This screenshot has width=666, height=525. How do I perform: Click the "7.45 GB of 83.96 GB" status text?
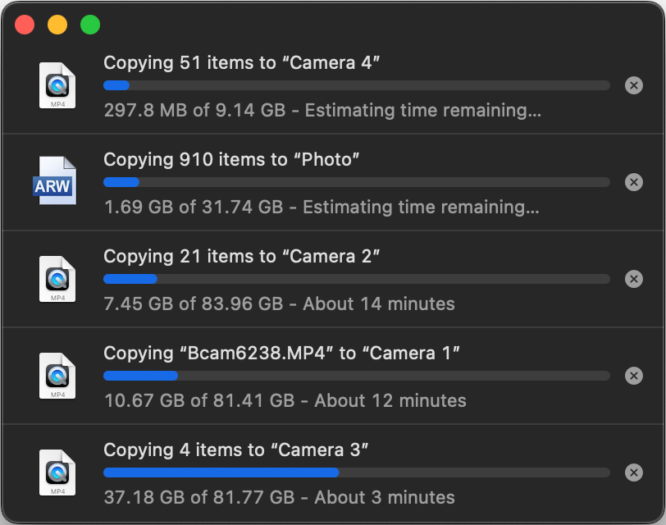(194, 304)
